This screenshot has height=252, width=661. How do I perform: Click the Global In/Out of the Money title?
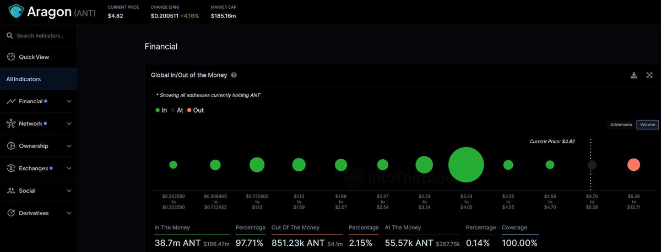click(x=189, y=75)
